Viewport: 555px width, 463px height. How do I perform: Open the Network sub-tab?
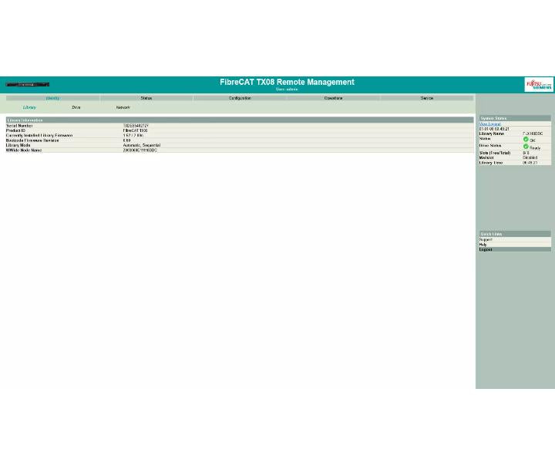pyautogui.click(x=123, y=107)
